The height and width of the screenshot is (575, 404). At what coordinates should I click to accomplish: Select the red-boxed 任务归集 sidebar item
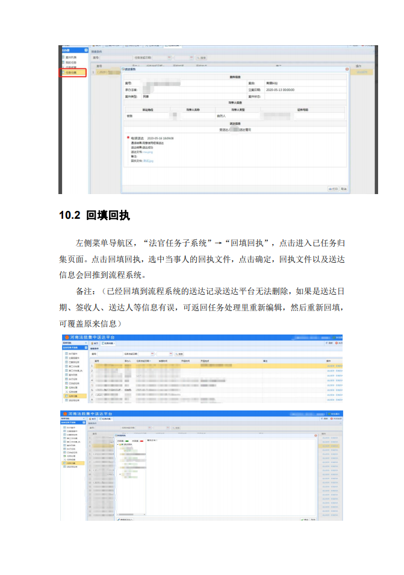click(x=73, y=72)
